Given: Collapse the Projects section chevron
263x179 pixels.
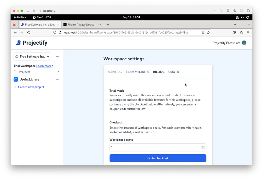Looking at the screenshot, I should tap(59, 72).
